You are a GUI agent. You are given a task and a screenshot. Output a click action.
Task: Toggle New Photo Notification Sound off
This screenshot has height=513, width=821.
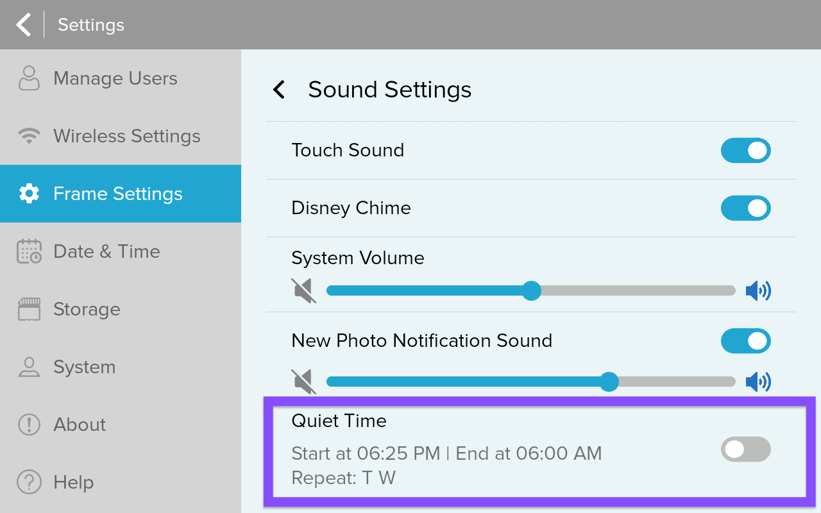(745, 341)
